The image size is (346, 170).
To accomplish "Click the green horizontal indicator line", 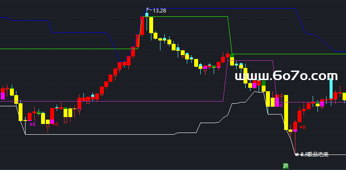I will tap(66, 49).
